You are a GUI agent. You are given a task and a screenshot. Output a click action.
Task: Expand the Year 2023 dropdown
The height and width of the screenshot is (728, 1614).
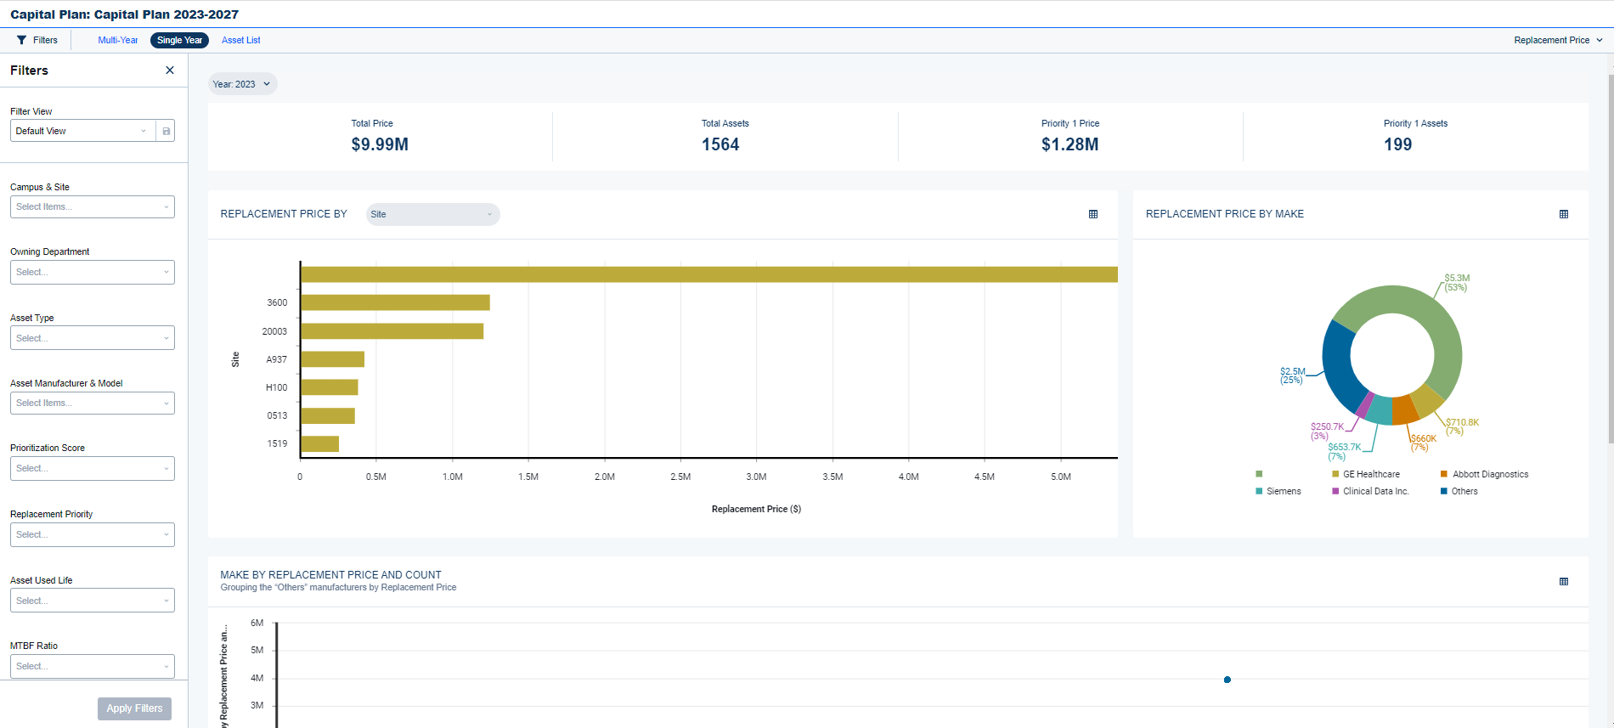pyautogui.click(x=242, y=84)
